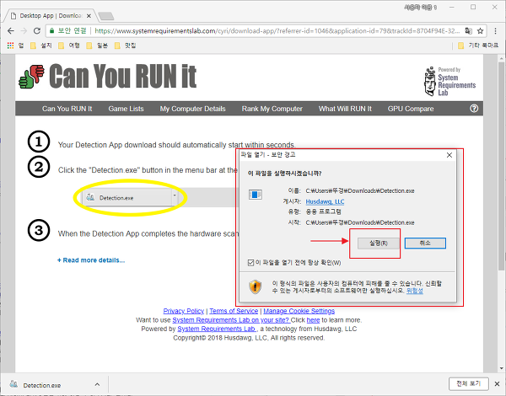506x396 pixels.
Task: Click the Cancel (취소) button in the dialog
Action: click(425, 243)
